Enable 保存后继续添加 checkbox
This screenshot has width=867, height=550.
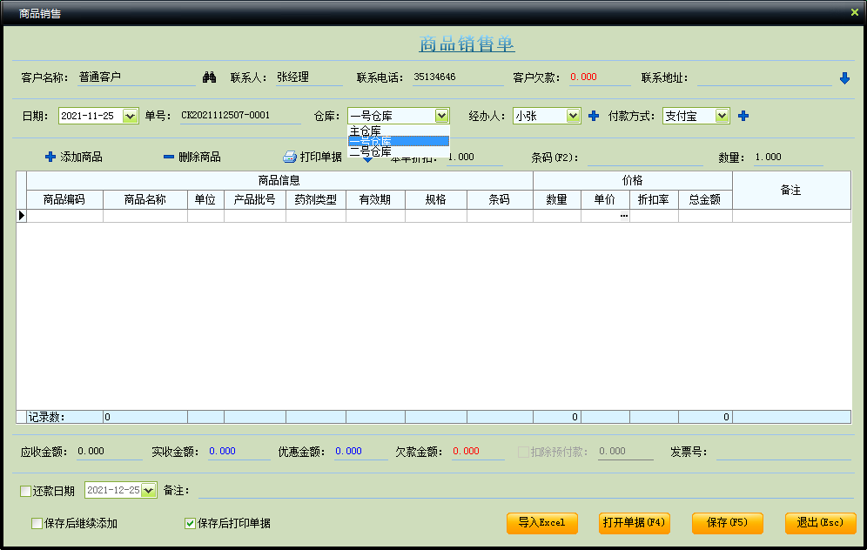pyautogui.click(x=37, y=523)
